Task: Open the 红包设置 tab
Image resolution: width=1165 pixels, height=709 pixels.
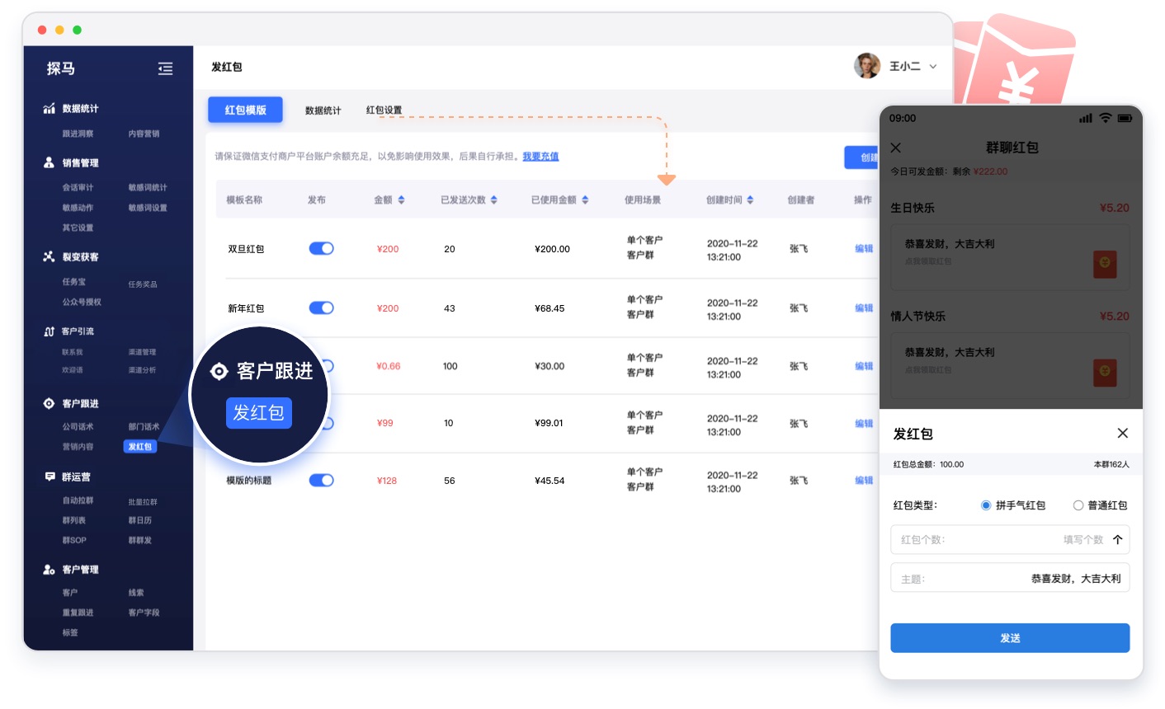Action: pos(384,110)
